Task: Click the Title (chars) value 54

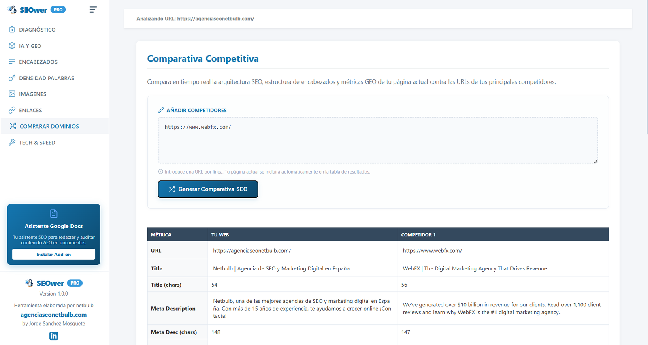Action: click(x=215, y=285)
